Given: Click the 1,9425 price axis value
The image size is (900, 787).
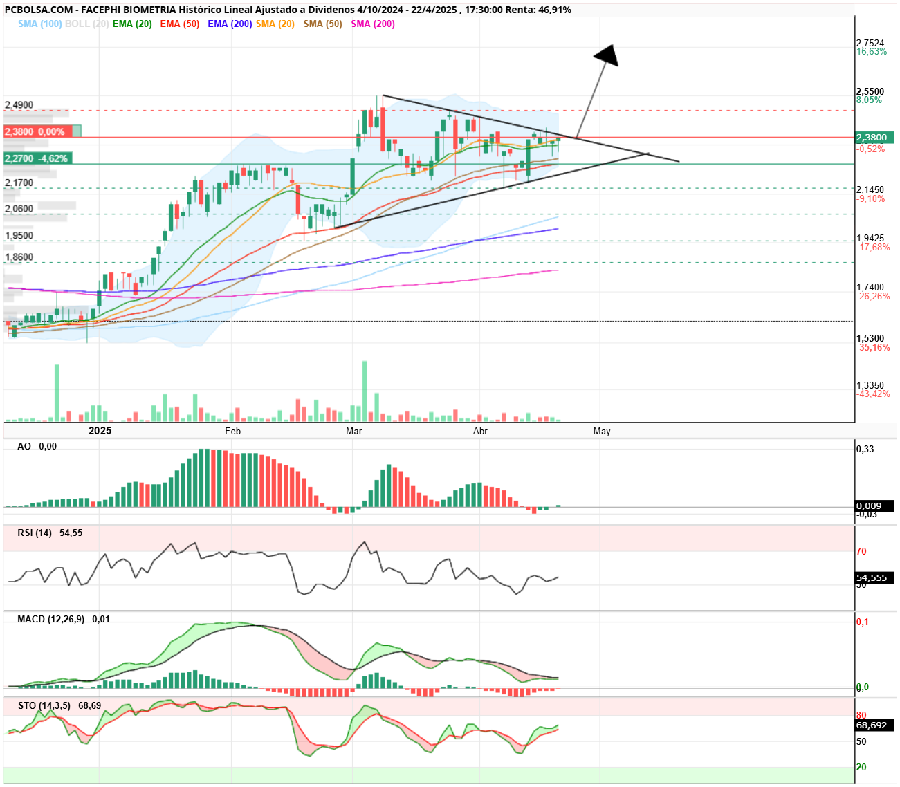Looking at the screenshot, I should tap(870, 238).
